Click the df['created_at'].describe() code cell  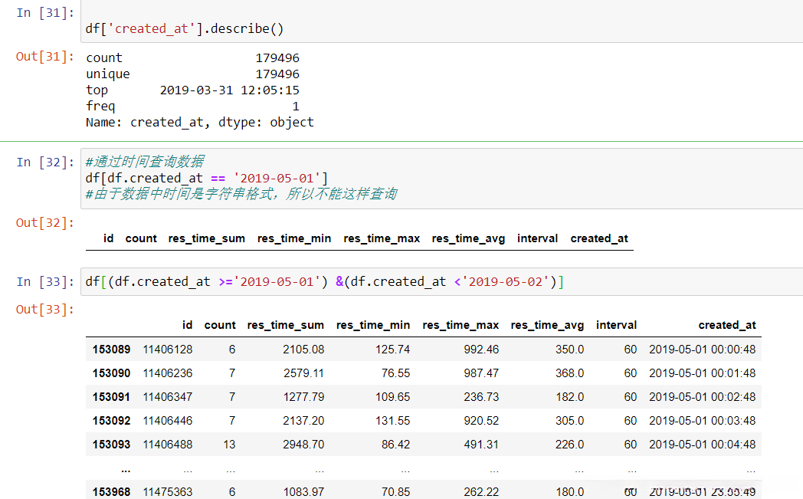click(184, 29)
